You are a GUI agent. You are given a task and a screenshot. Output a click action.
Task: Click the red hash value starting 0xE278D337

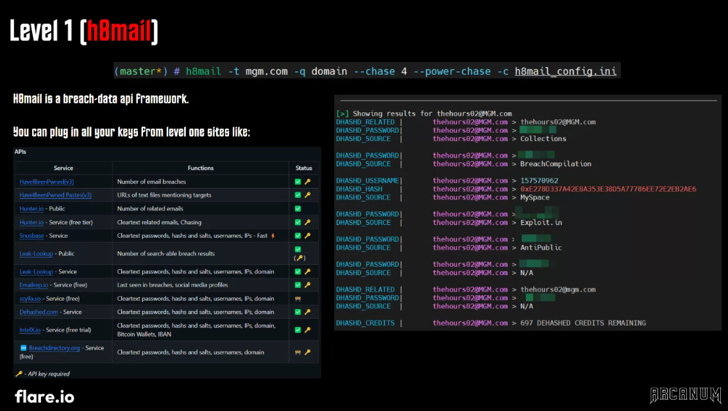tap(608, 189)
